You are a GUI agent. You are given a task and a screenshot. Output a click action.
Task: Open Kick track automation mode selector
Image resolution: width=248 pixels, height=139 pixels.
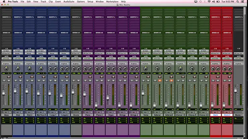click(x=18, y=58)
